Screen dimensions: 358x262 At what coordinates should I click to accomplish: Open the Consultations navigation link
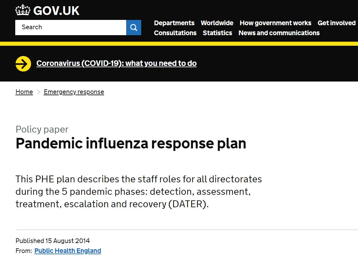pyautogui.click(x=175, y=33)
